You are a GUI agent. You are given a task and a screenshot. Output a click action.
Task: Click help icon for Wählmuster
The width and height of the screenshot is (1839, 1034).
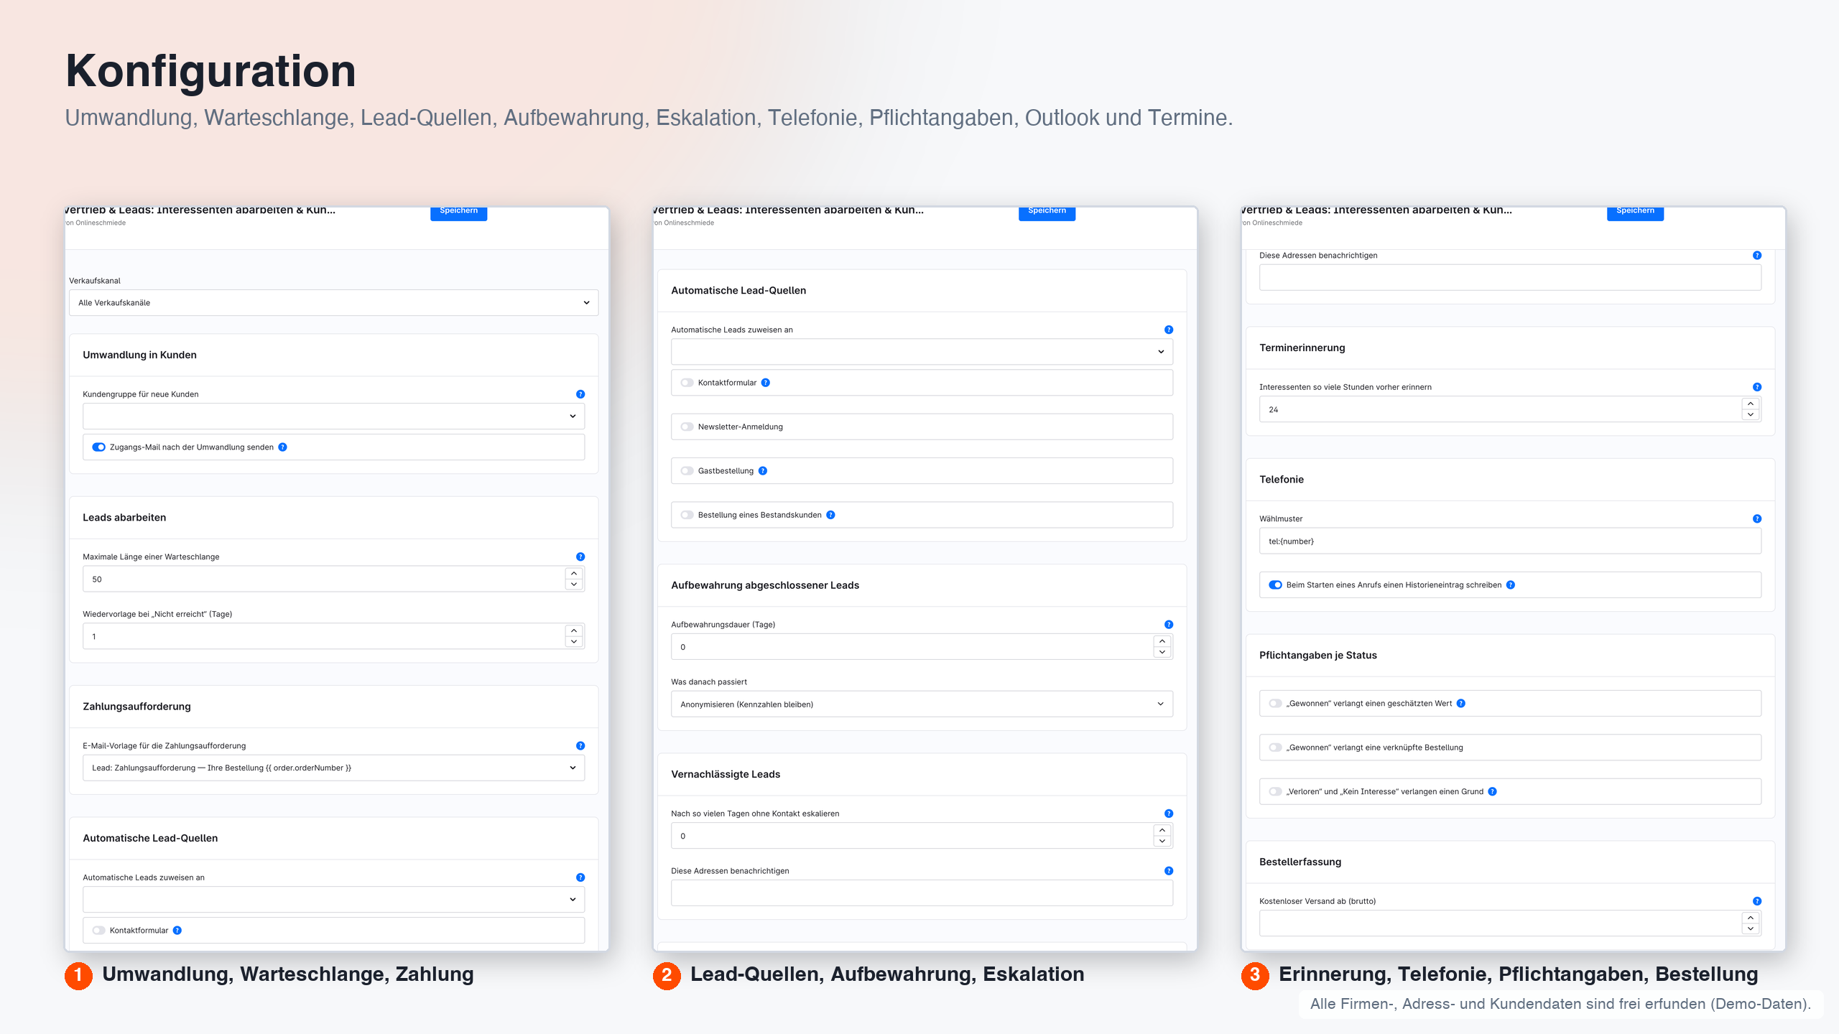1757,519
